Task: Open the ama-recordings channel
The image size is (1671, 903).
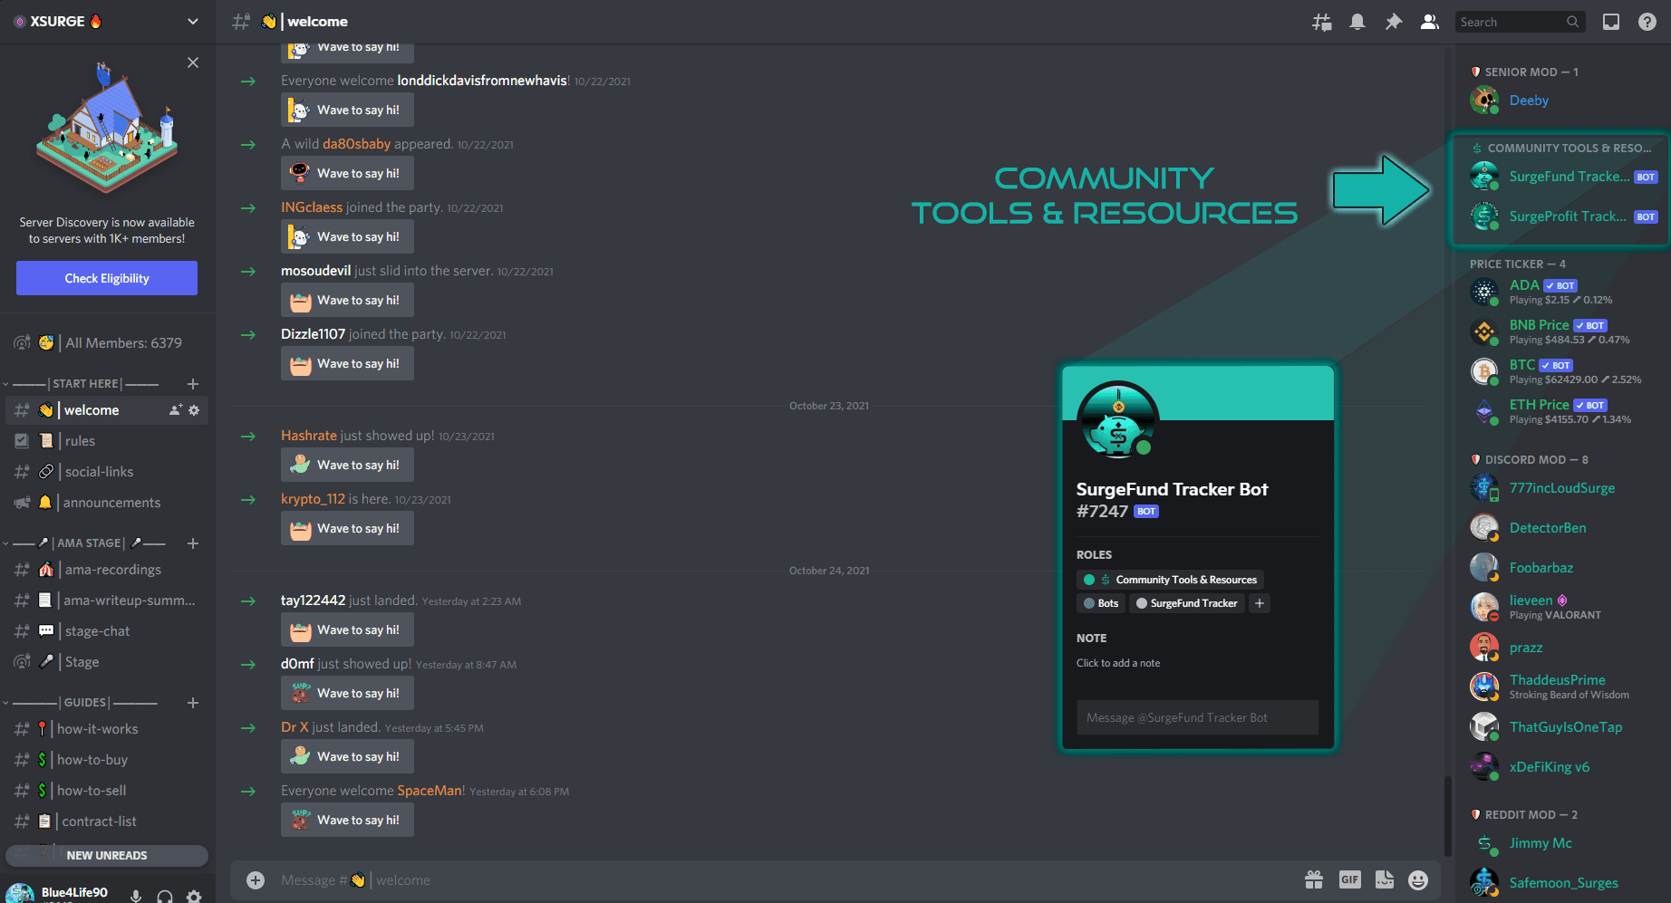Action: (107, 570)
